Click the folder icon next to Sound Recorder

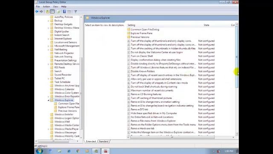click(52, 75)
